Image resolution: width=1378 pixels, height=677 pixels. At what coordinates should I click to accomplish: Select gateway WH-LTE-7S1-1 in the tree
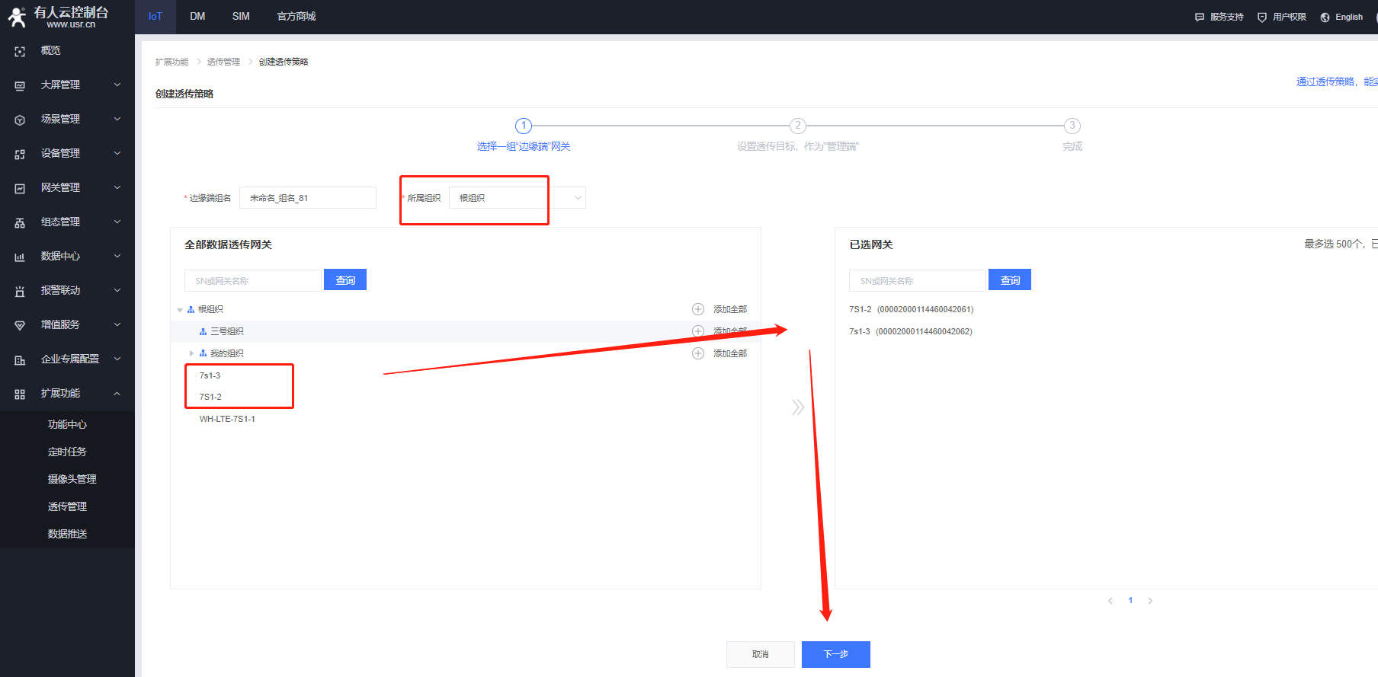click(227, 419)
